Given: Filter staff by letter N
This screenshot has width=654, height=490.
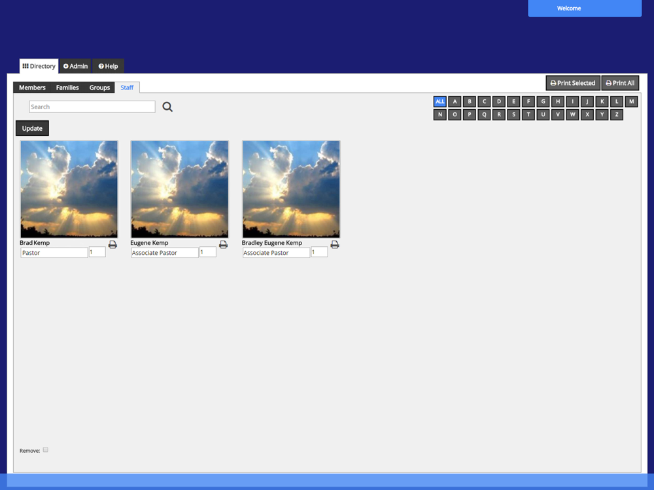Looking at the screenshot, I should click(x=440, y=114).
